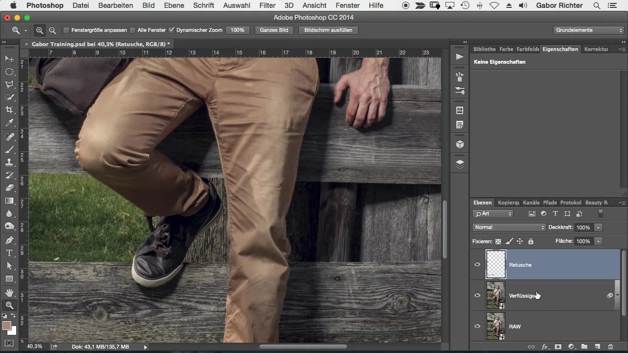Screen dimensions: 628x353
Task: Click the Ganzes Bild button
Action: pos(274,30)
